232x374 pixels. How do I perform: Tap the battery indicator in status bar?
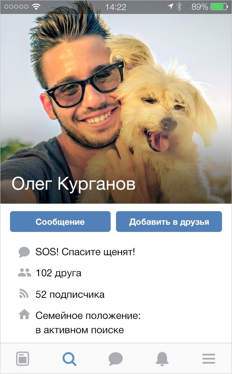(220, 7)
